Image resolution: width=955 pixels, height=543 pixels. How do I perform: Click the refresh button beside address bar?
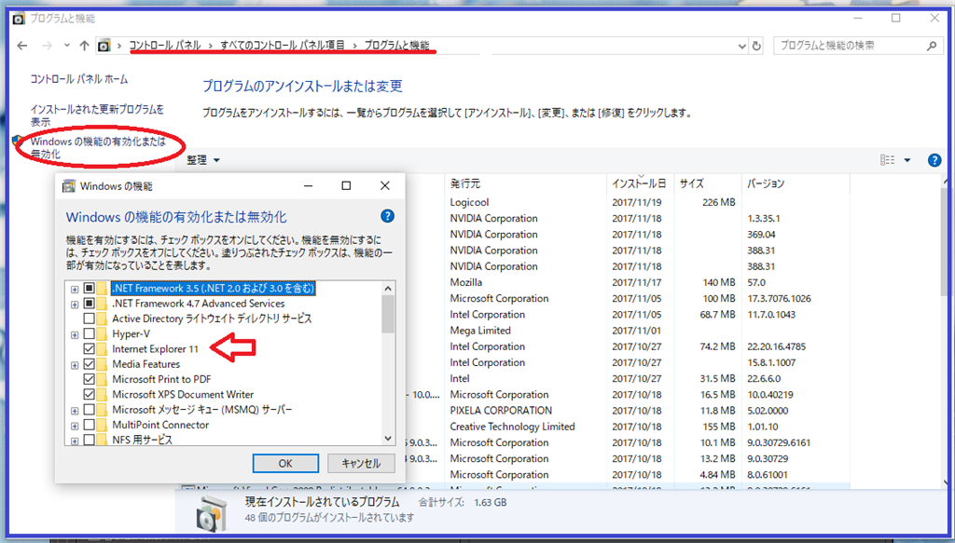756,46
